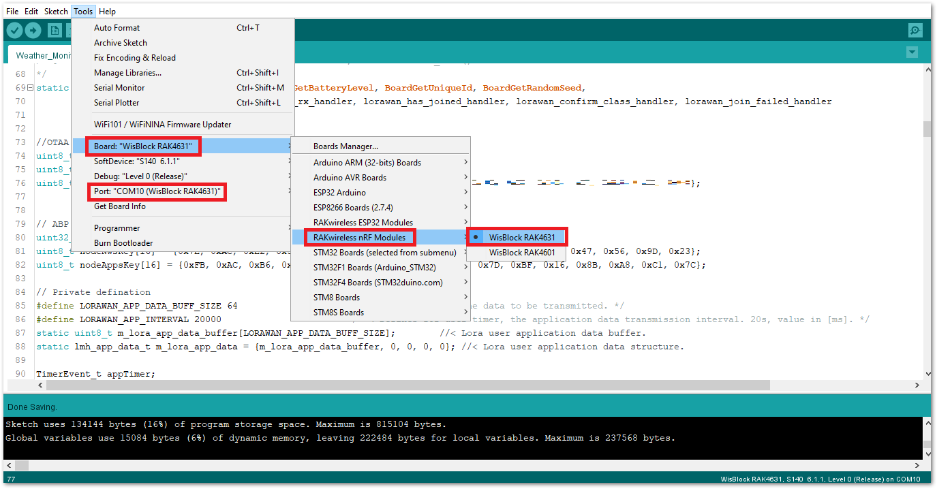Launch Serial Plotter from Tools menu

[x=117, y=103]
